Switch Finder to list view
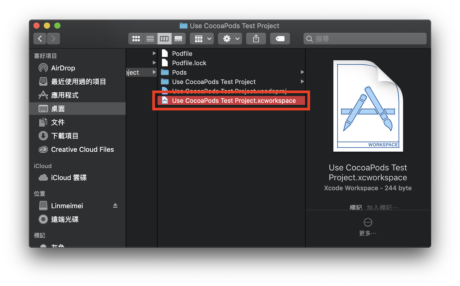 [x=150, y=39]
